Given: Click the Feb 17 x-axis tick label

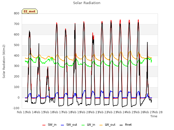Looking at the screenshot, I should (58, 112).
